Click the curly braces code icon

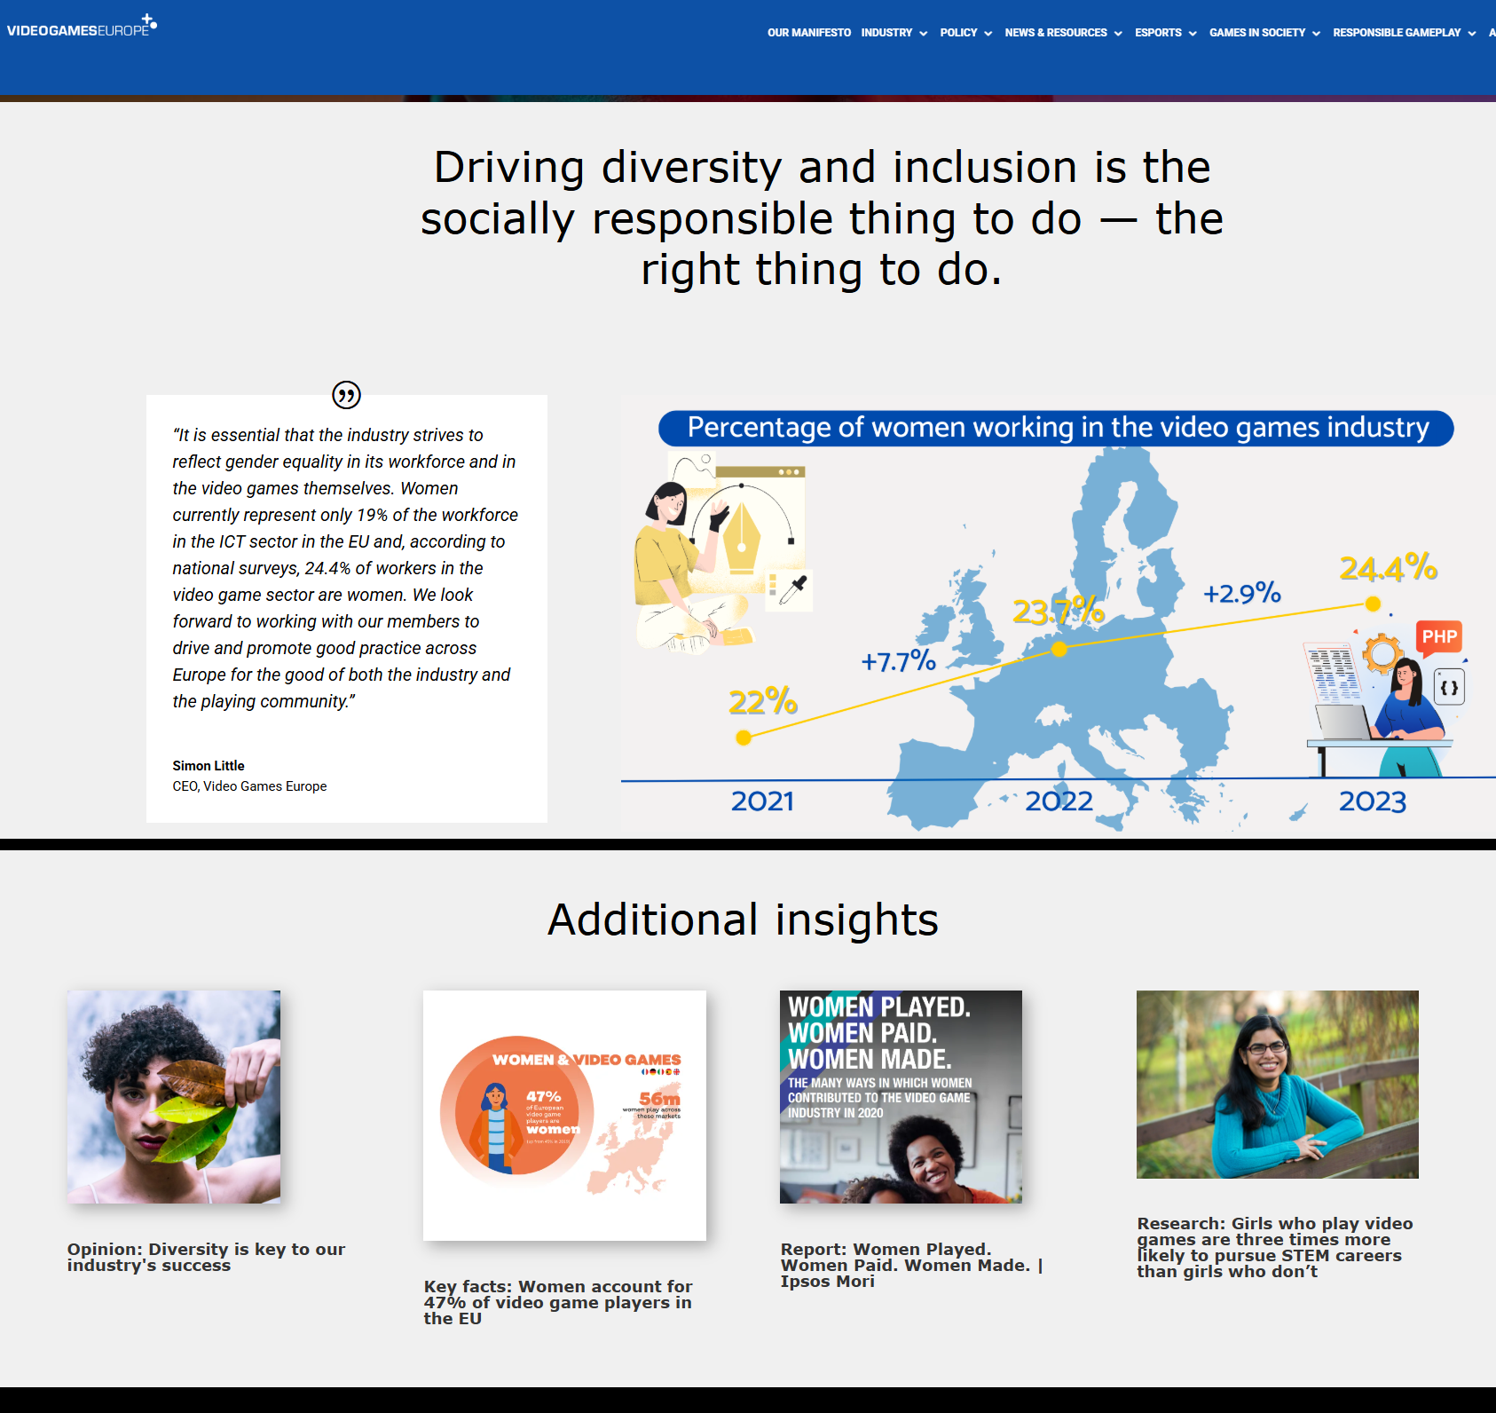click(1449, 688)
